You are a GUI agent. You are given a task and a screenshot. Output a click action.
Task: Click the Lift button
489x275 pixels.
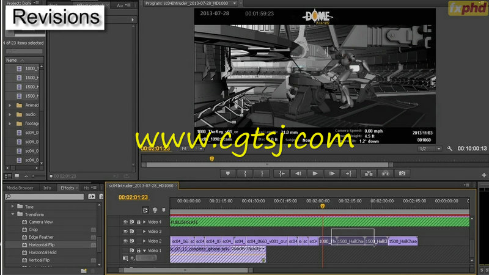(369, 174)
